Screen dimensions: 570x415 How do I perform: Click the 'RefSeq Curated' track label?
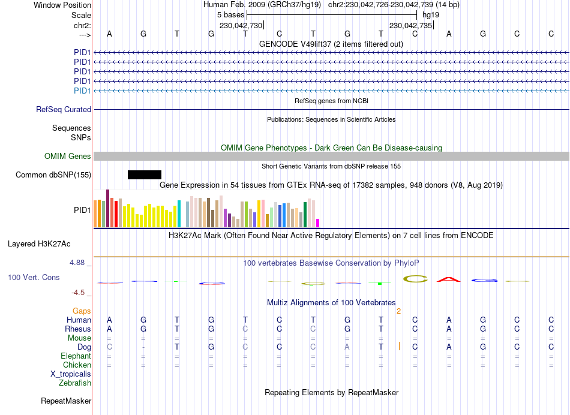[x=64, y=109]
